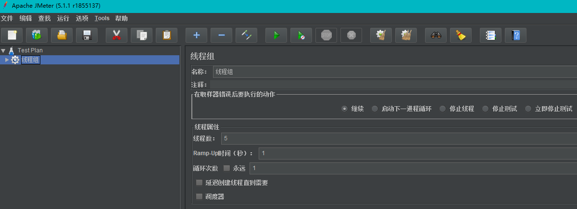
Task: Expand the 线程组 tree node
Action: click(x=7, y=60)
